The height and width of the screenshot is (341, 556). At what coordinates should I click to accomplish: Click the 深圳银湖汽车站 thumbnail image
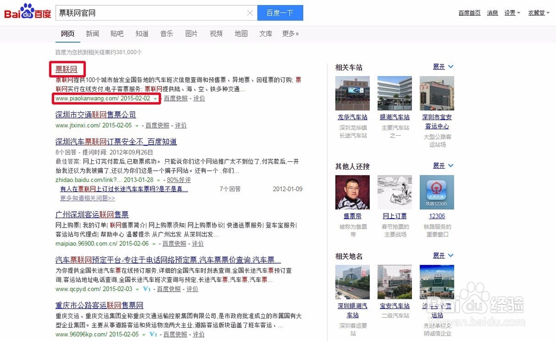click(x=353, y=281)
